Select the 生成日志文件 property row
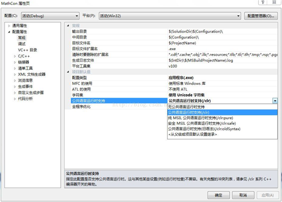Image resolution: width=282 pixels, height=202 pixels. point(174,60)
